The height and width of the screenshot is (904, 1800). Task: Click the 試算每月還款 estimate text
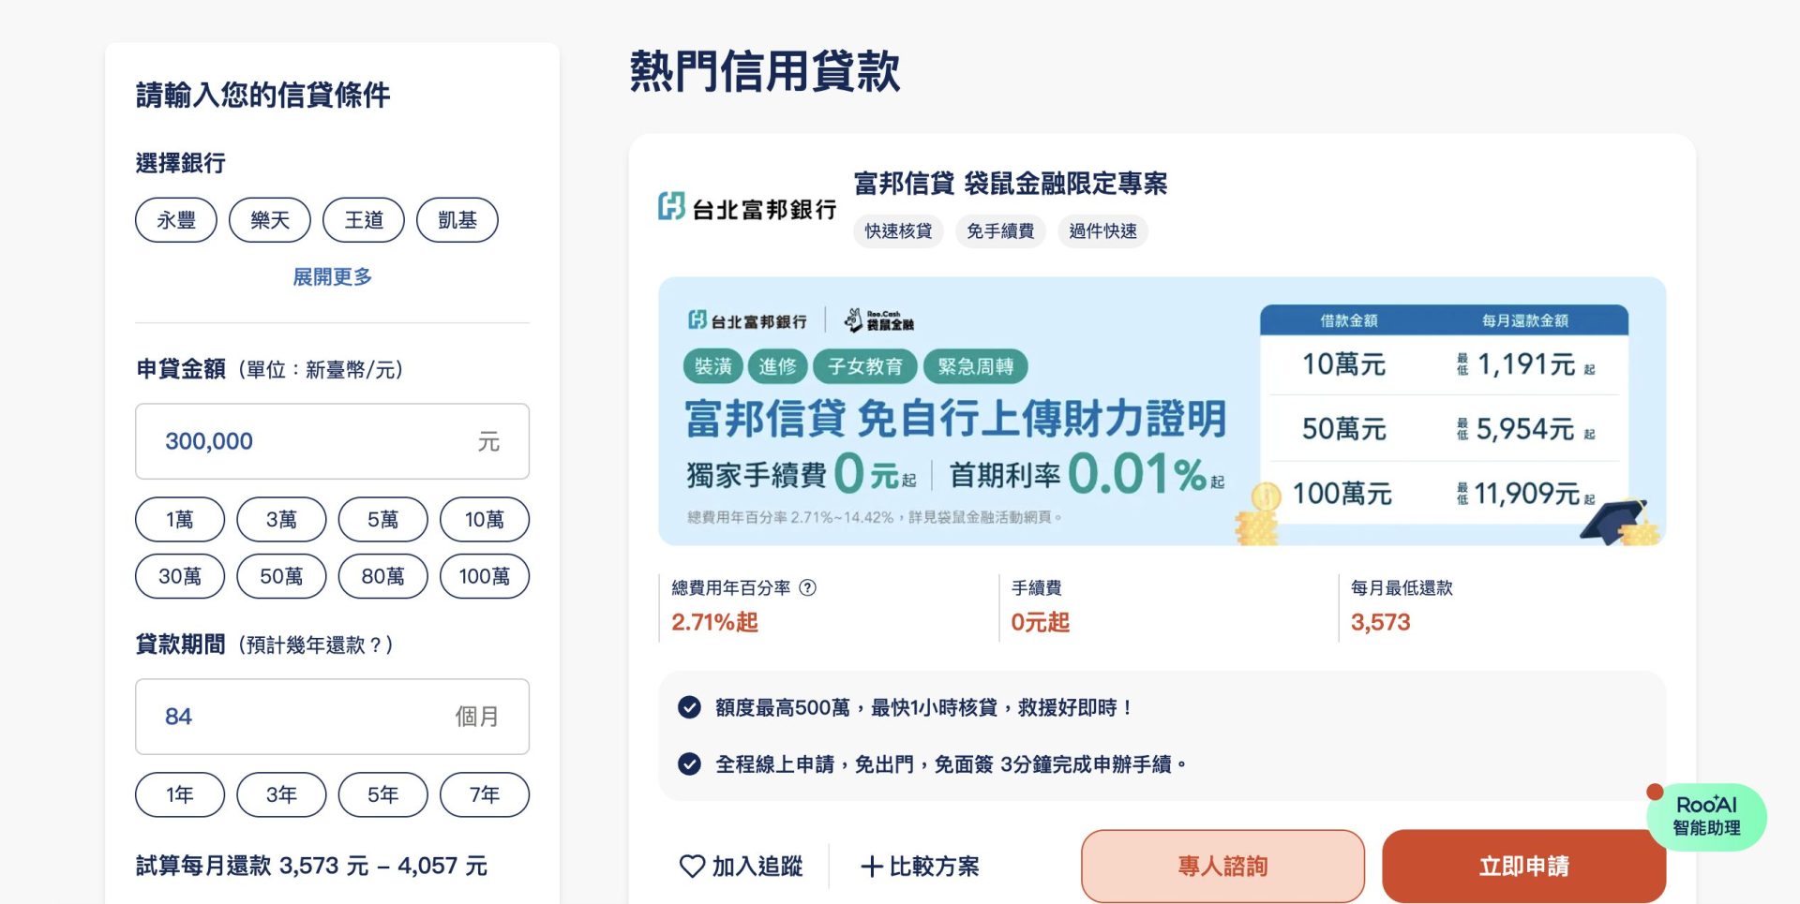(x=311, y=866)
